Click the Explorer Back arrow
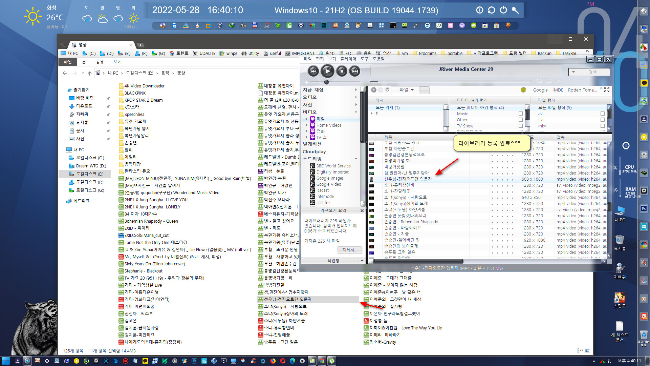The height and width of the screenshot is (366, 650). coord(65,73)
